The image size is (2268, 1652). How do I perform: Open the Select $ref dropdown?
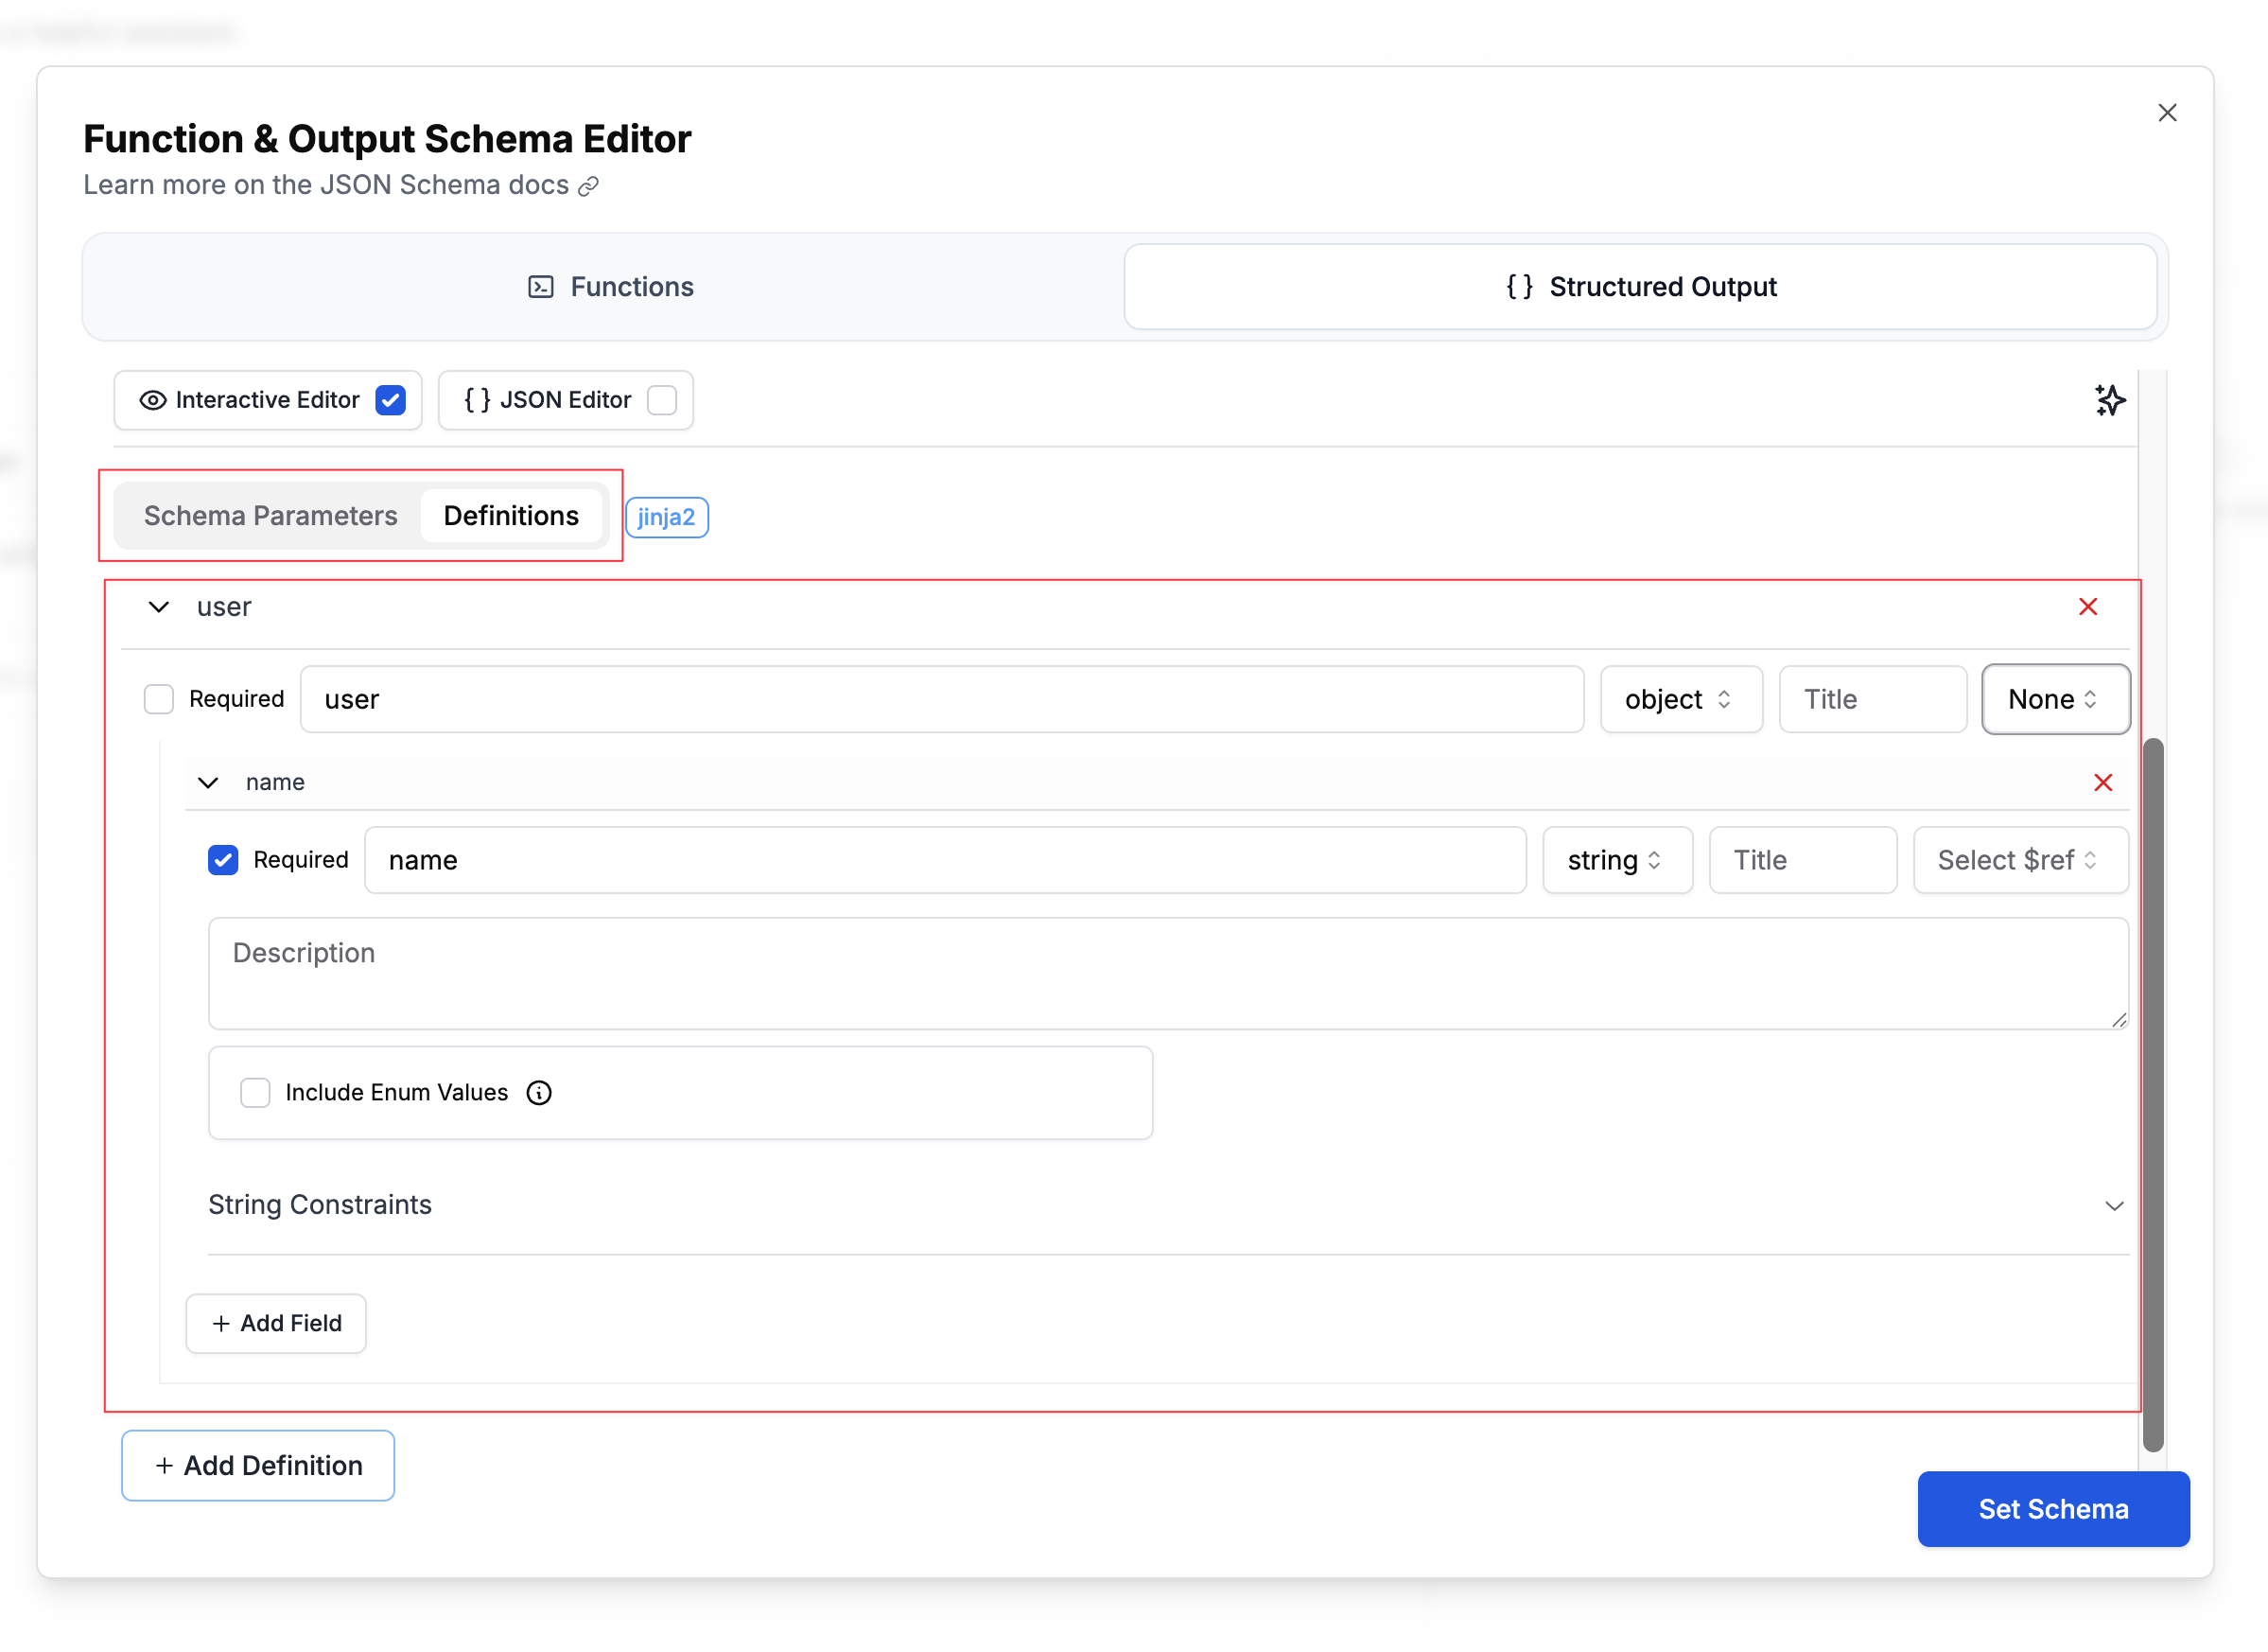(x=2020, y=859)
